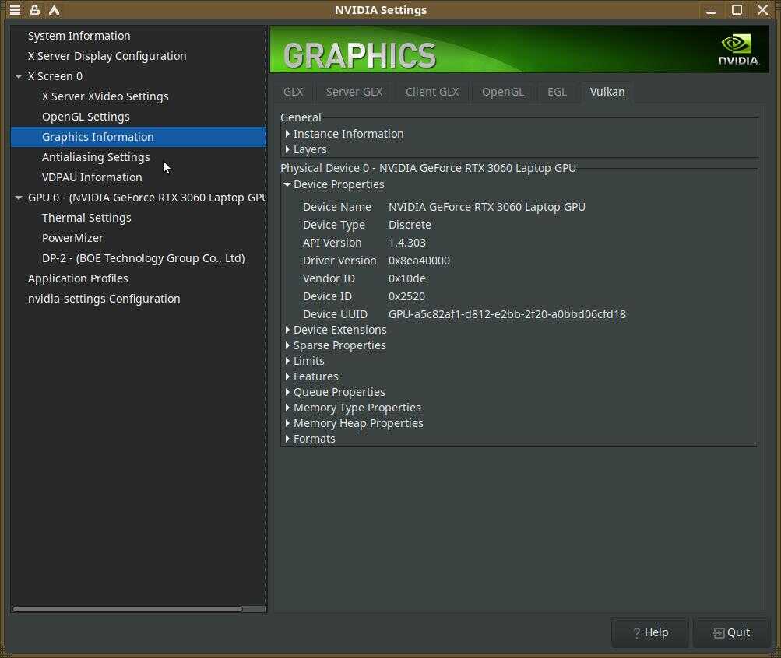Expand Instance Information section
Viewport: 781px width, 658px height.
(x=287, y=134)
